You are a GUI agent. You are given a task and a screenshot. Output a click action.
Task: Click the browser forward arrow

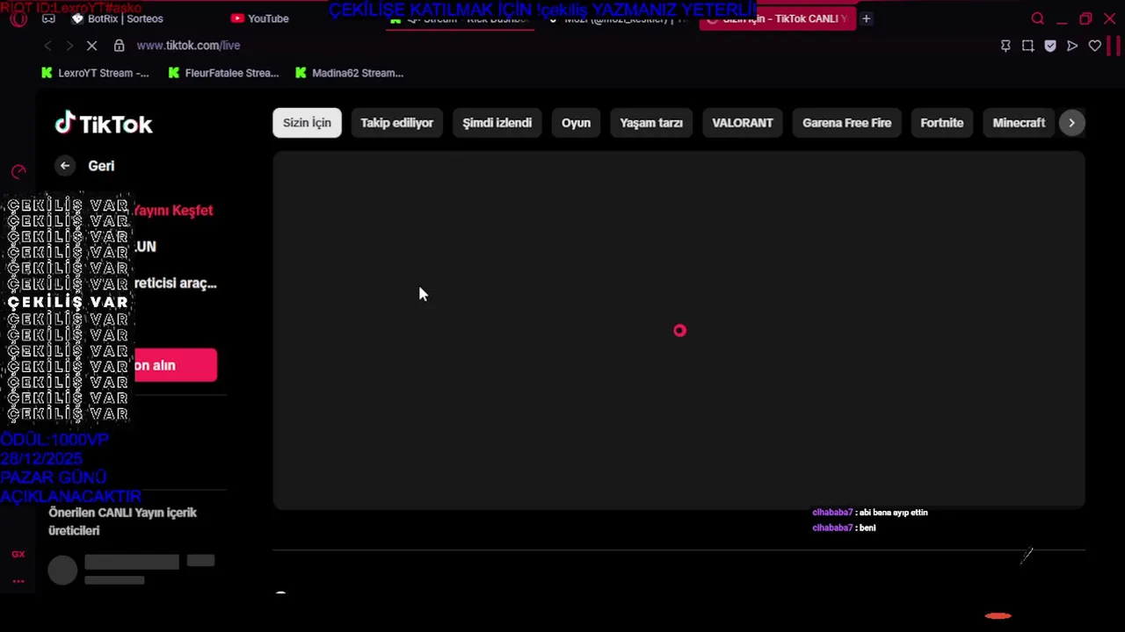tap(69, 46)
